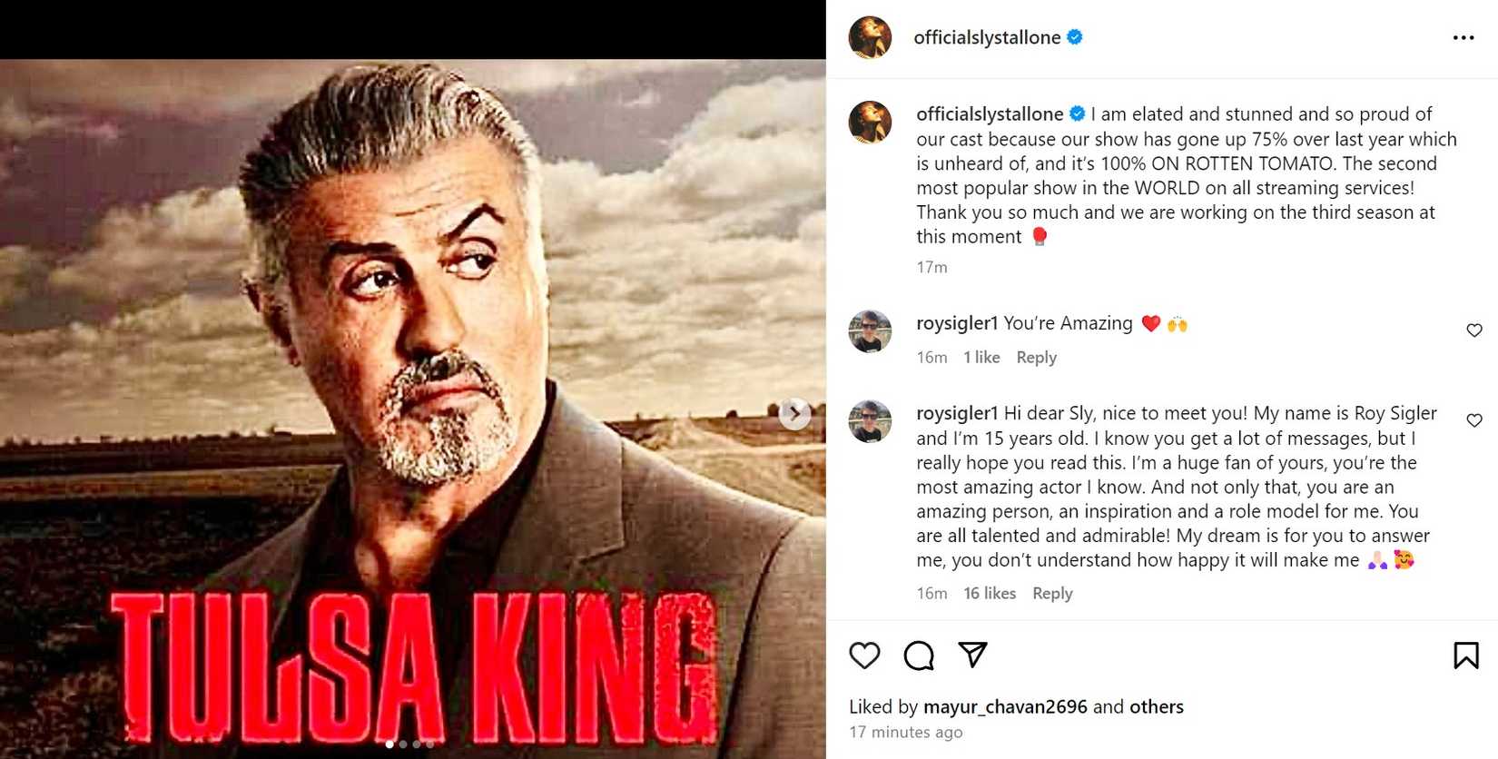Click the verified badge in the header
Viewport: 1498px width, 759px height.
(x=1075, y=37)
